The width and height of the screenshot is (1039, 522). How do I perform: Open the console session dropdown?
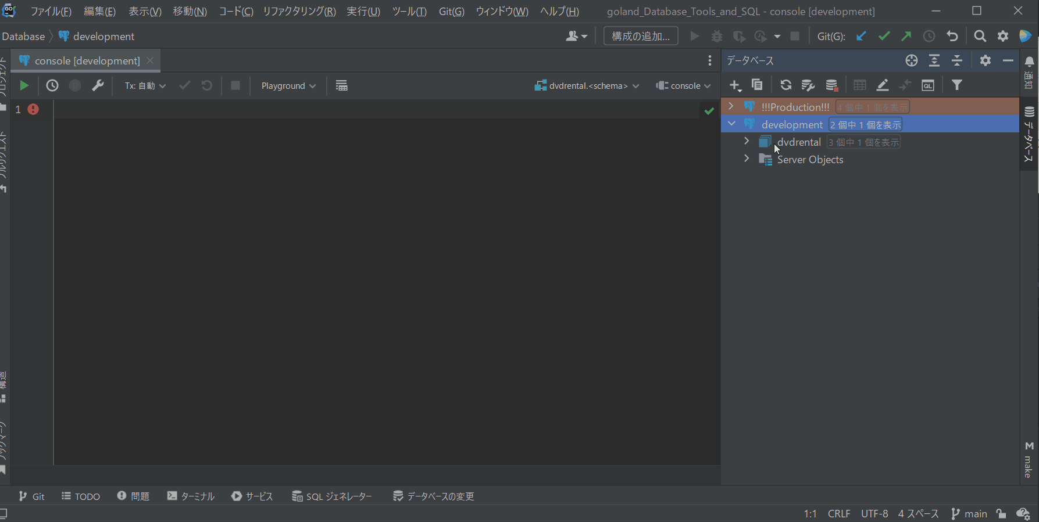point(683,86)
